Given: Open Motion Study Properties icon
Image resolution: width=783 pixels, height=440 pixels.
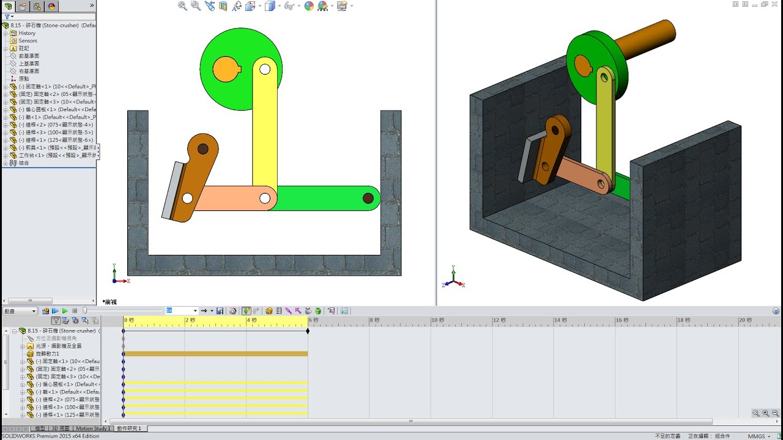Looking at the screenshot, I should pyautogui.click(x=344, y=311).
